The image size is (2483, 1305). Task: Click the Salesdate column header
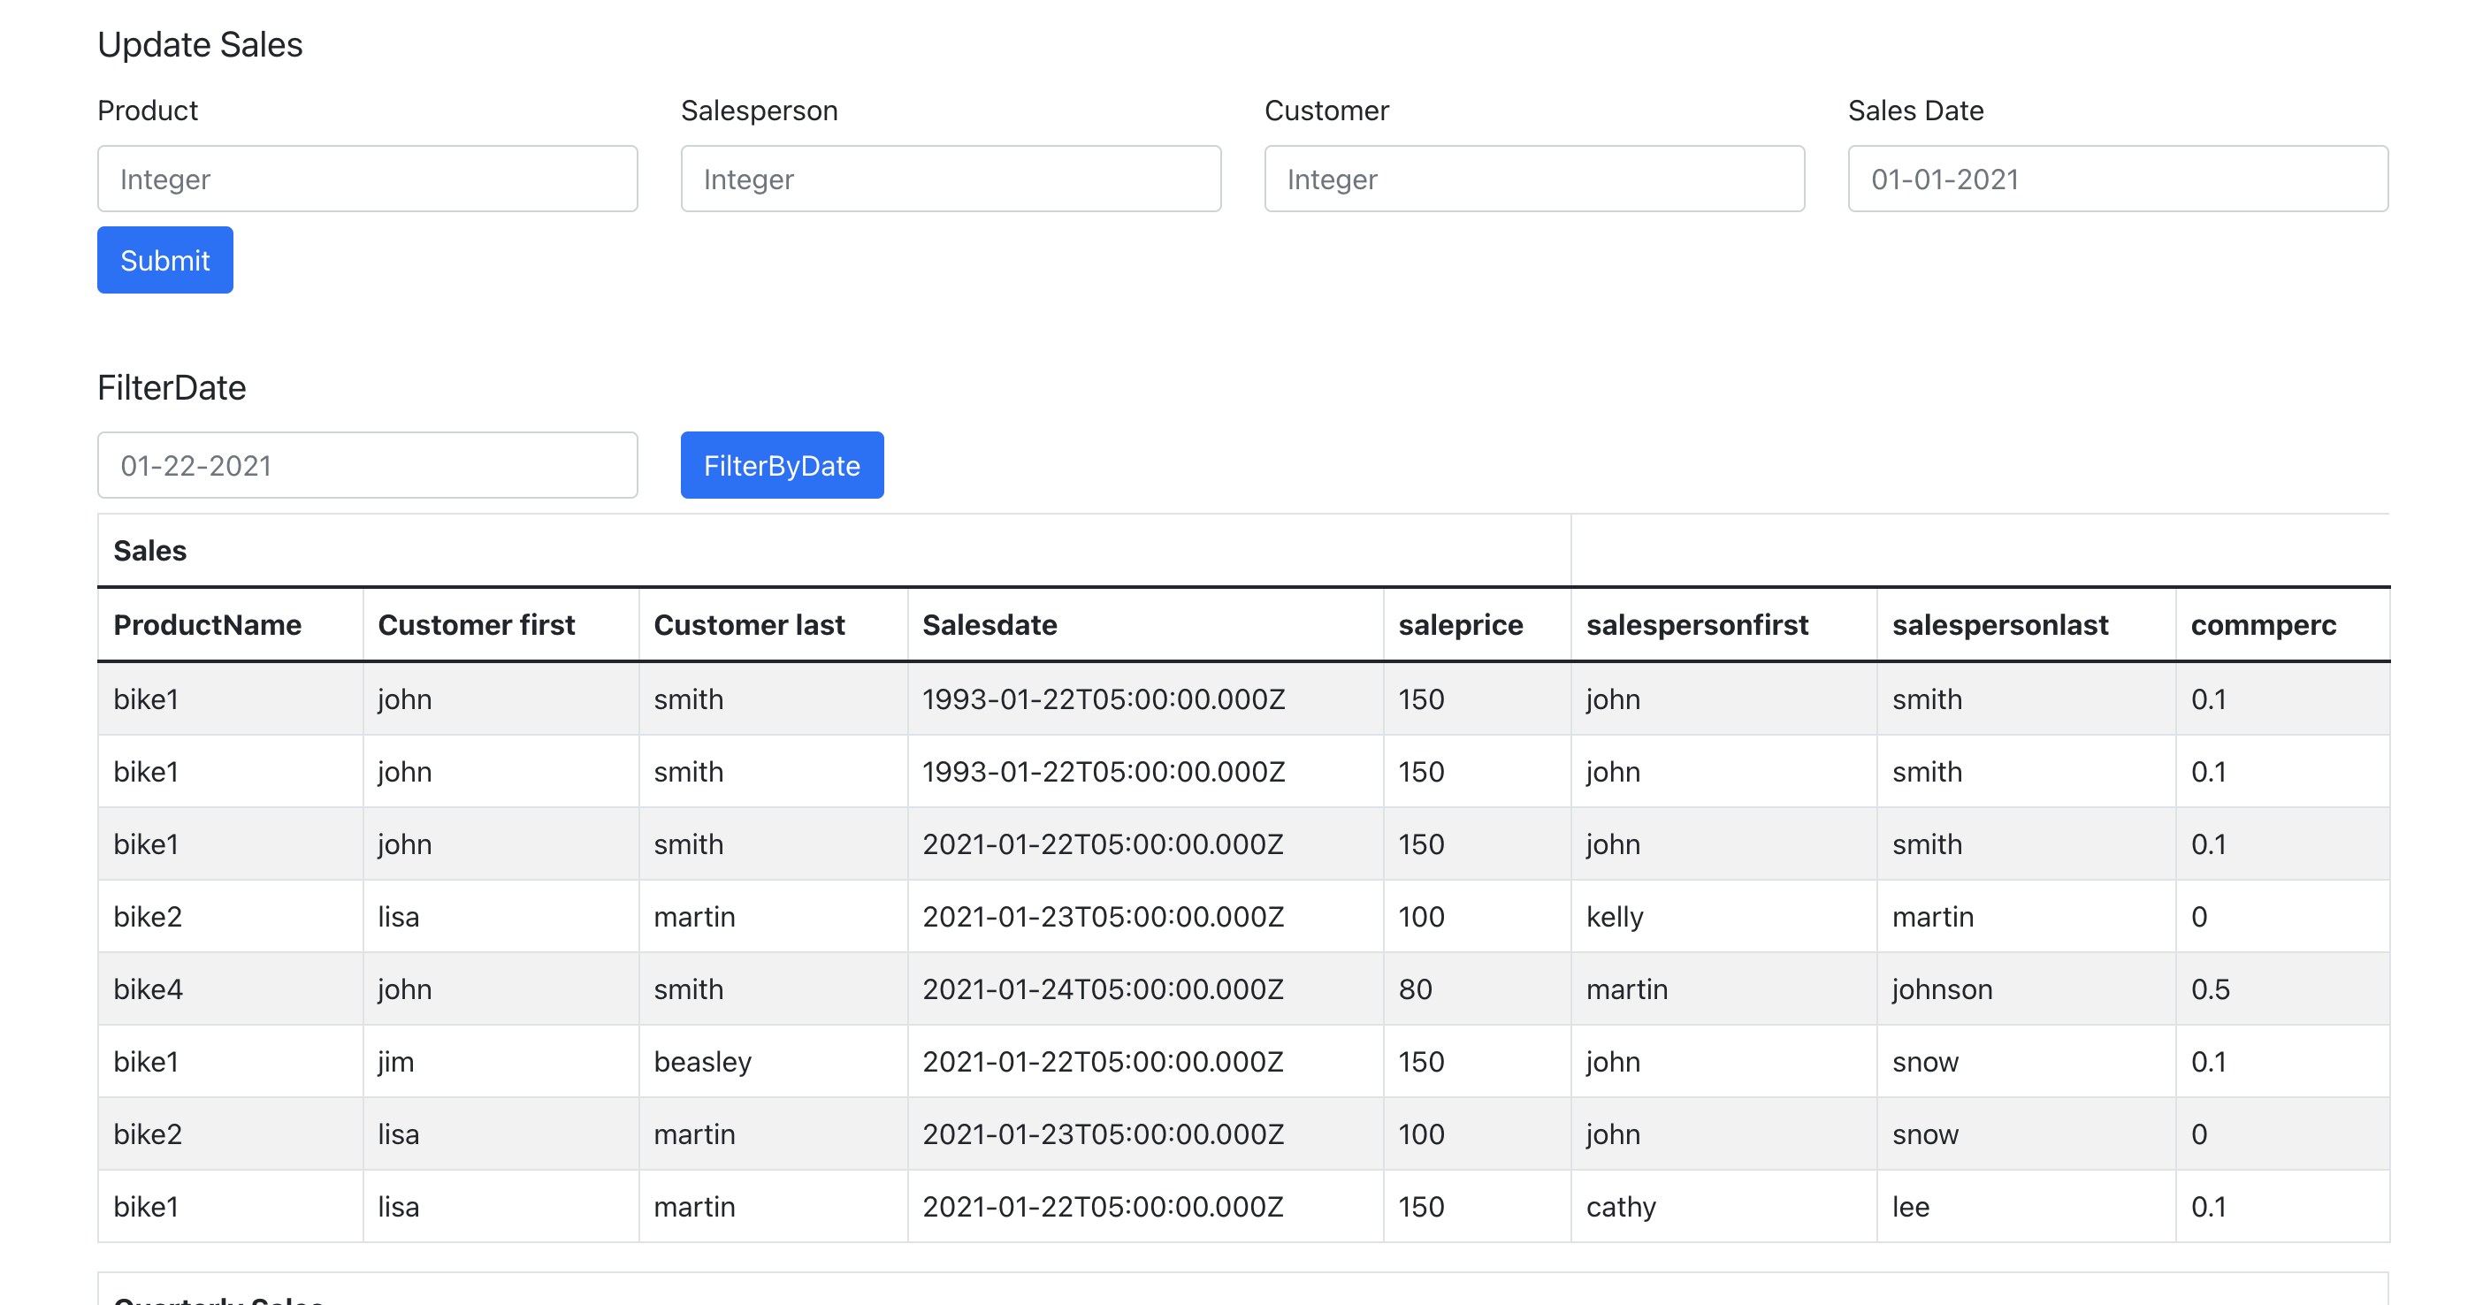point(1145,624)
